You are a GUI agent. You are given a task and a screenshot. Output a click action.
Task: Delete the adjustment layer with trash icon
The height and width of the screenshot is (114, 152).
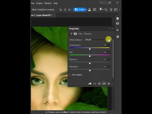point(109,84)
